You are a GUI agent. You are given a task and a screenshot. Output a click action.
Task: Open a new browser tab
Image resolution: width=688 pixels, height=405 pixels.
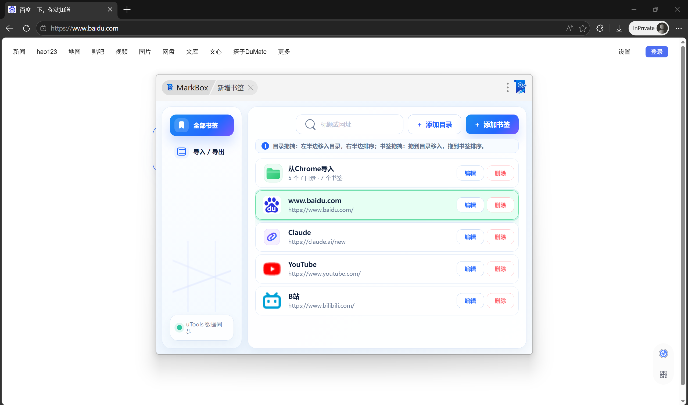tap(127, 10)
